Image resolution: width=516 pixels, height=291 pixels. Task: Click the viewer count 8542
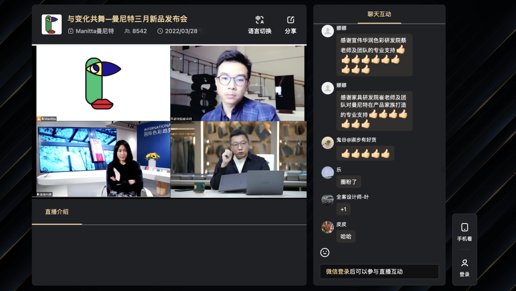click(140, 31)
